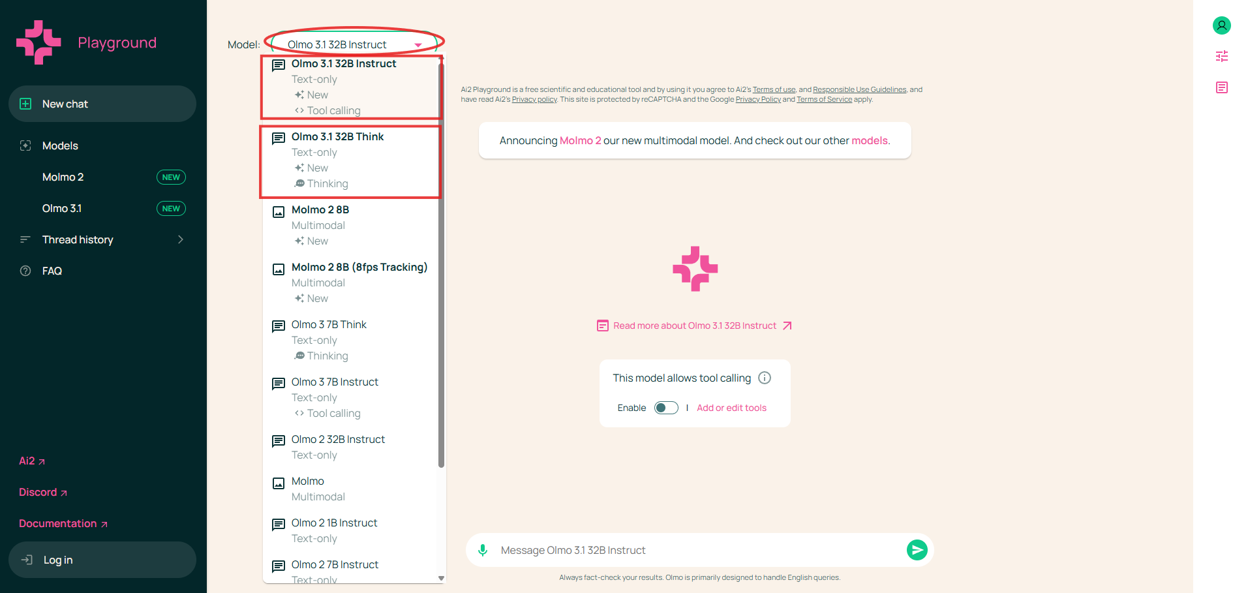This screenshot has height=593, width=1248.
Task: Click the NEW badge next to Molmo 2
Action: 171,177
